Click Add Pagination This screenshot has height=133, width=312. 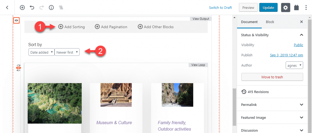111,27
